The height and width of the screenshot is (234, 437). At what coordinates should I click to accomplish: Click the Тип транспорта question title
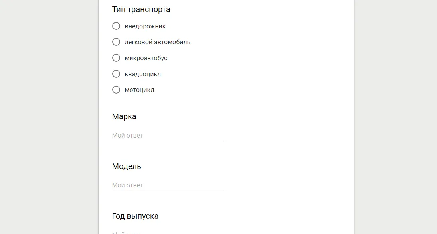141,9
